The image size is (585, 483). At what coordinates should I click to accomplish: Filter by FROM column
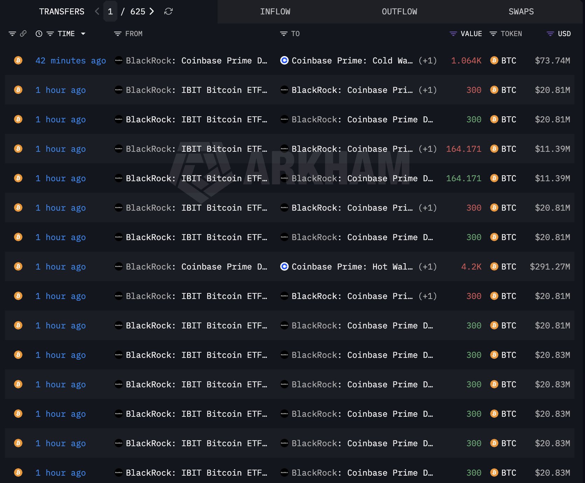click(118, 34)
